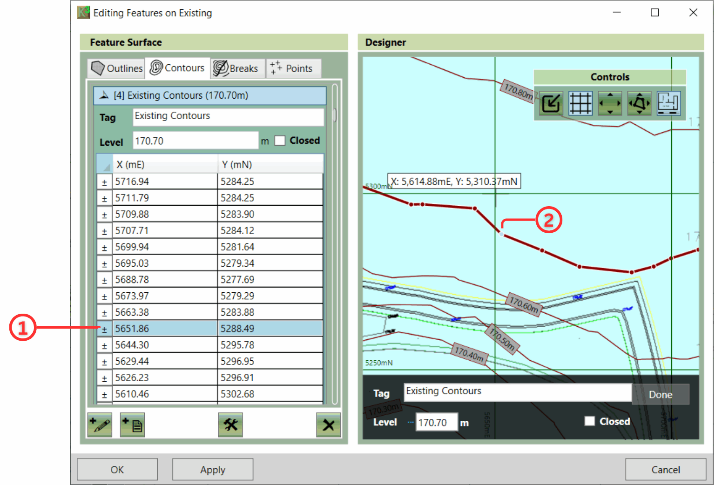Screen dimensions: 715x485
Task: Click the polygon-with-arrows icon in Controls
Action: 639,103
